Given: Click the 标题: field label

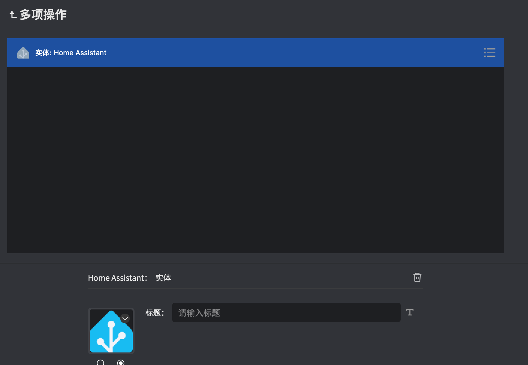Looking at the screenshot, I should point(155,313).
